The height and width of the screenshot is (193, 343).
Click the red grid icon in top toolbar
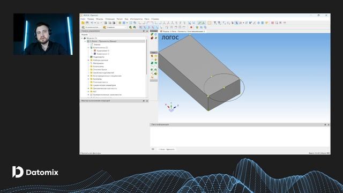(x=273, y=23)
